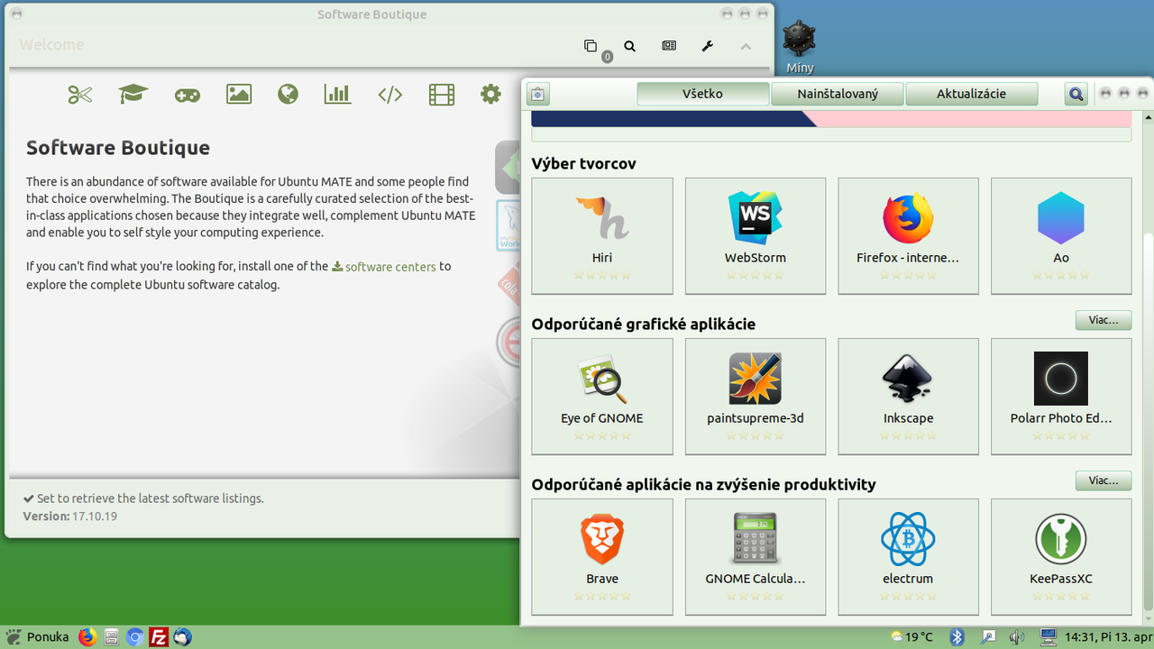Open the paintsupreme-3d app tile
This screenshot has width=1154, height=649.
[x=756, y=397]
